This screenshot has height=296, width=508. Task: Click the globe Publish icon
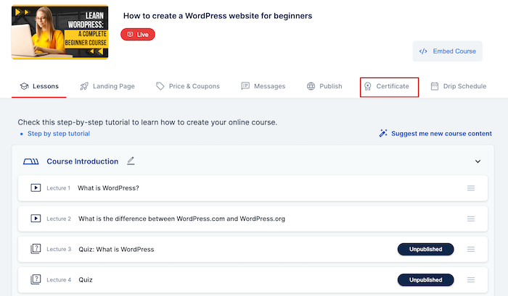(311, 86)
